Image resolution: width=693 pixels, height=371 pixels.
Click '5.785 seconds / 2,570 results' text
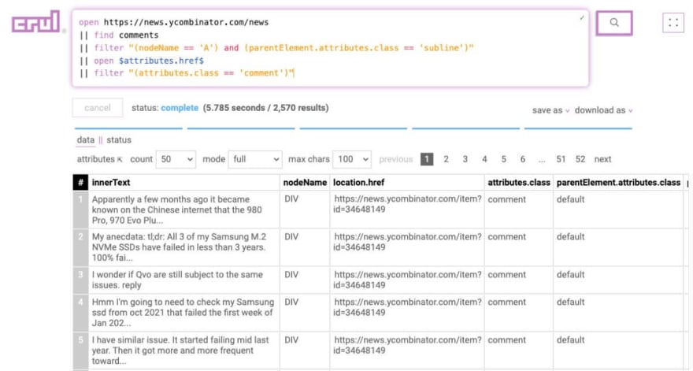click(x=265, y=108)
